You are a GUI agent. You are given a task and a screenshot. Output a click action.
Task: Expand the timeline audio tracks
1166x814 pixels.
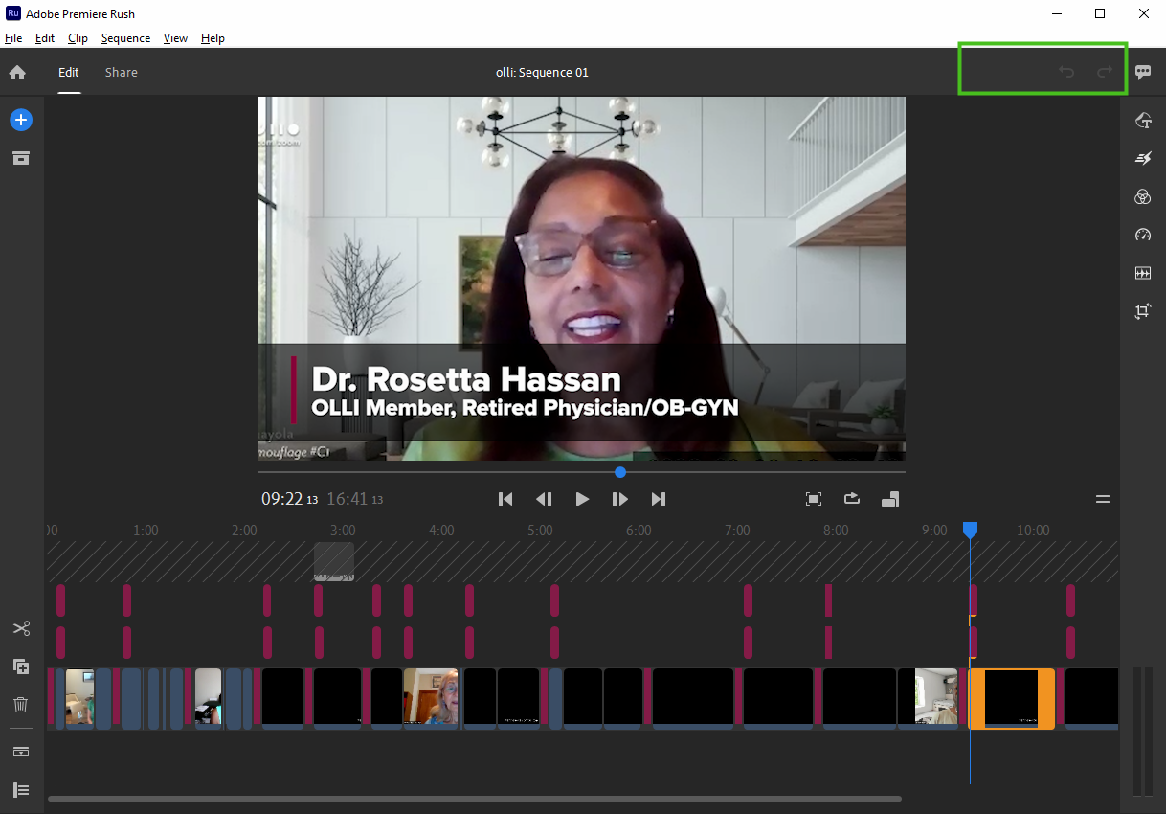click(21, 752)
